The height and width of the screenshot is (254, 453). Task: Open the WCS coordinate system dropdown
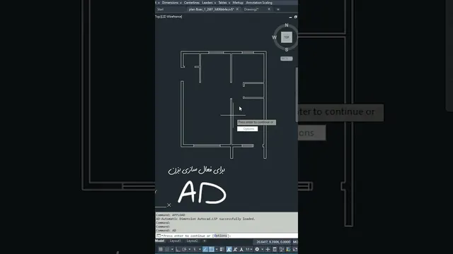pyautogui.click(x=286, y=59)
